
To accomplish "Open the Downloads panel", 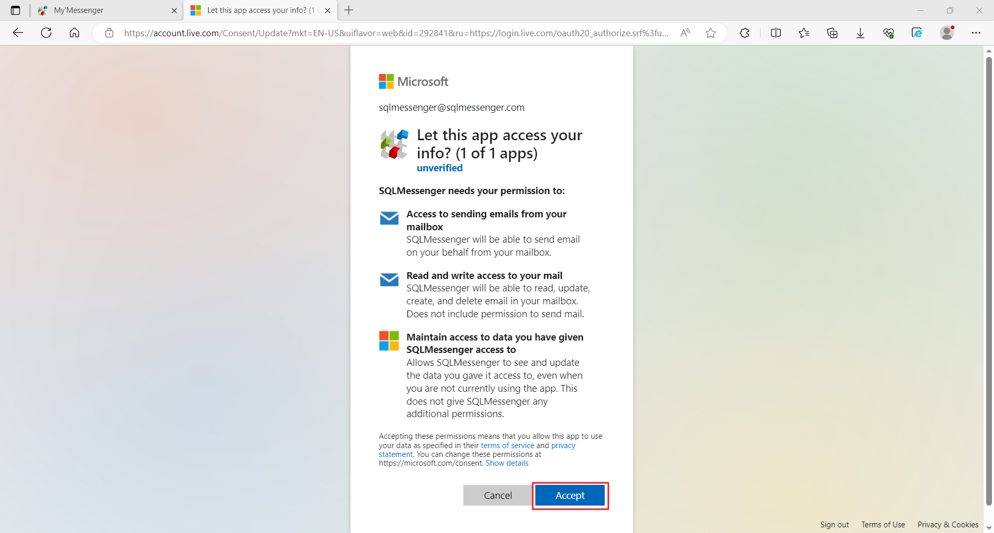I will pyautogui.click(x=860, y=33).
